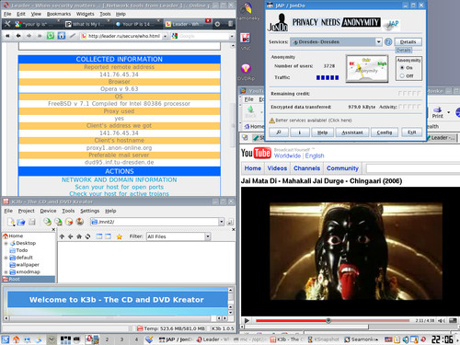Add a bookmark with the star icon
The image size is (460, 345).
coord(120,236)
